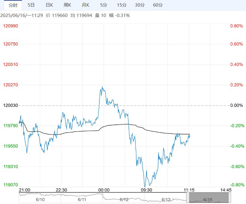Screen dimensions: 246x204
Task: Click the end of the black average line
Action: (x=190, y=134)
